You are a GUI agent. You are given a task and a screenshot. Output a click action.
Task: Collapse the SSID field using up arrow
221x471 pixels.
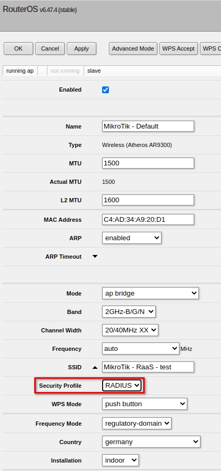pyautogui.click(x=95, y=367)
